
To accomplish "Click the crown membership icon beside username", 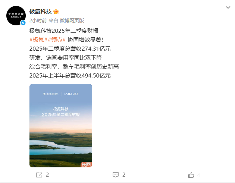I will tap(56, 12).
